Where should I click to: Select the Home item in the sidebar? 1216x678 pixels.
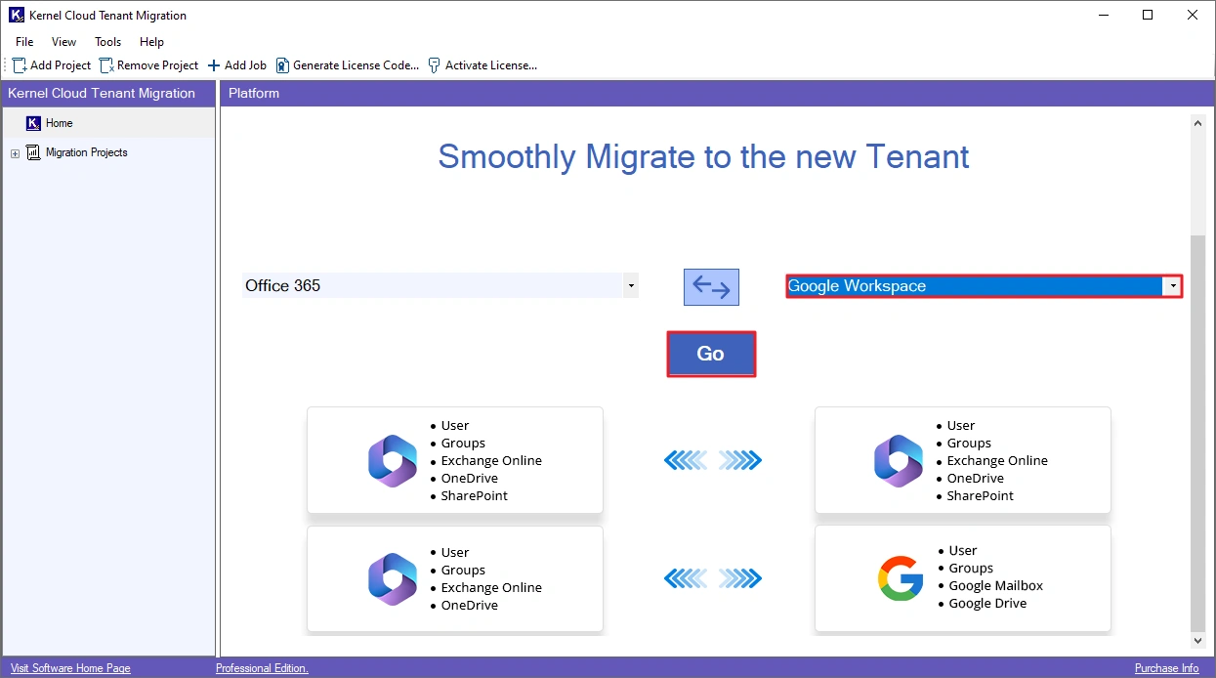click(57, 123)
